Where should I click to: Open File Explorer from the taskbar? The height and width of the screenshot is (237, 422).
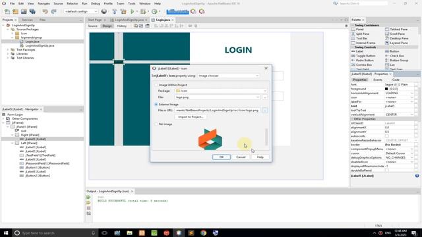[x=129, y=233]
